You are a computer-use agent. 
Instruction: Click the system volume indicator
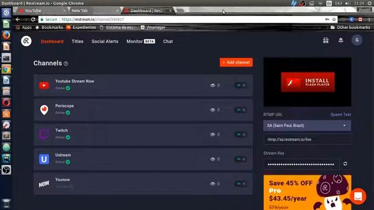348,3
